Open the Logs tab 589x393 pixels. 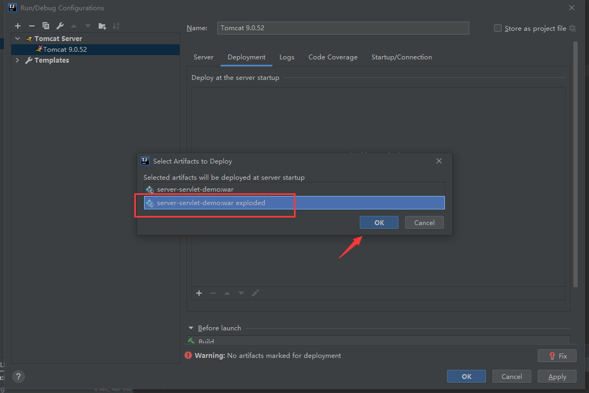pos(286,57)
